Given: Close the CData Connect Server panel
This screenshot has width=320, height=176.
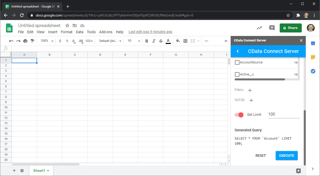Looking at the screenshot, I should pyautogui.click(x=301, y=40).
